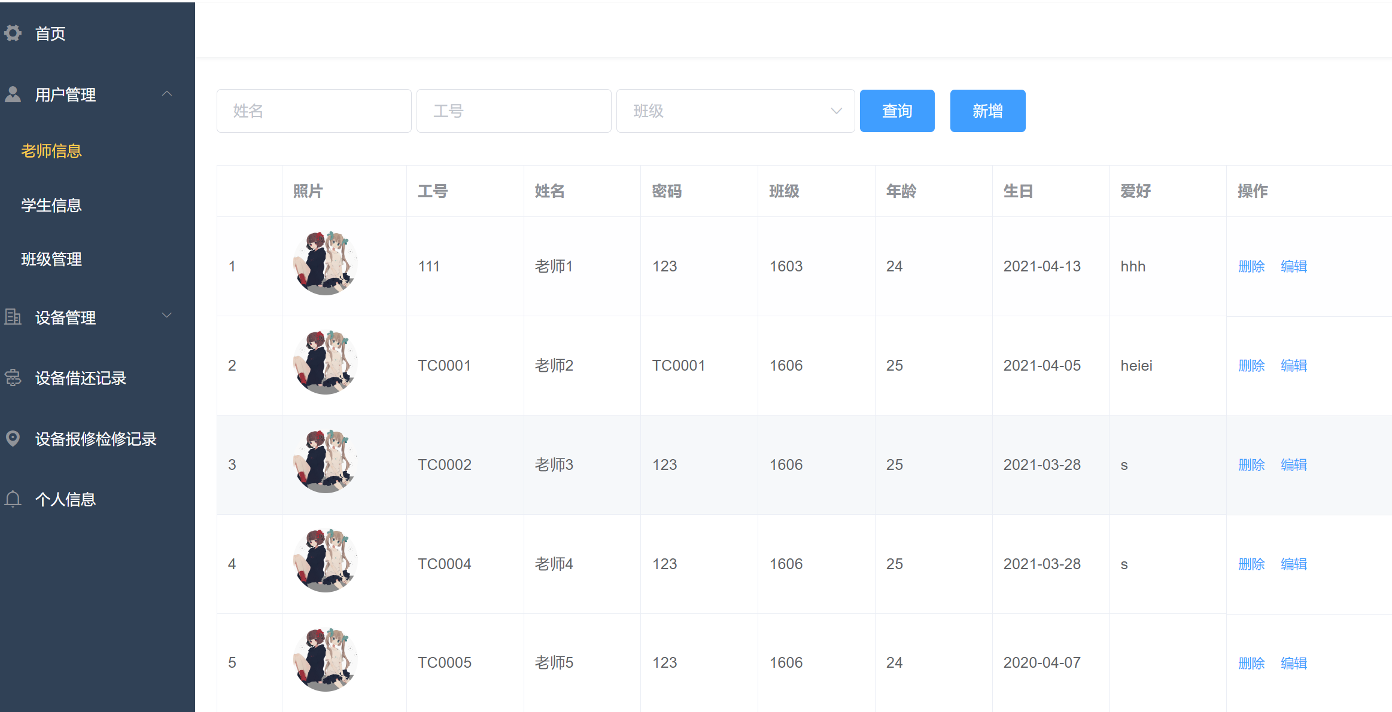Click the bell icon beside 个人信息
The height and width of the screenshot is (712, 1392).
[13, 499]
